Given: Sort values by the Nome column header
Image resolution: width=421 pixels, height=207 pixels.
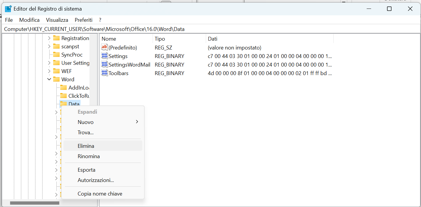Looking at the screenshot, I should coord(126,39).
